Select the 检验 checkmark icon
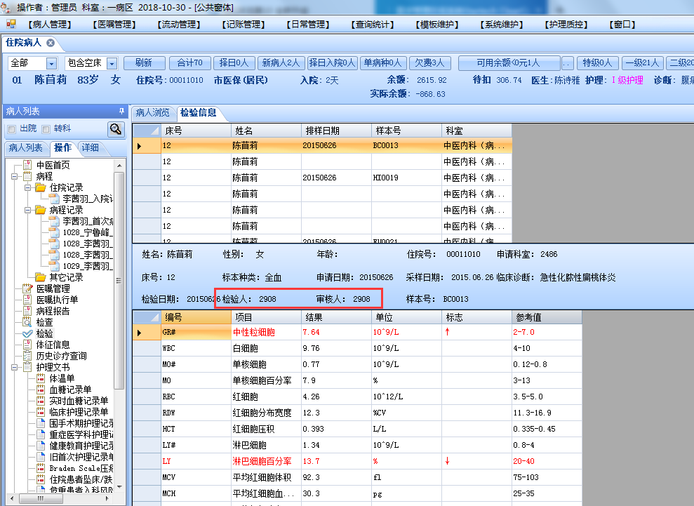 click(27, 333)
